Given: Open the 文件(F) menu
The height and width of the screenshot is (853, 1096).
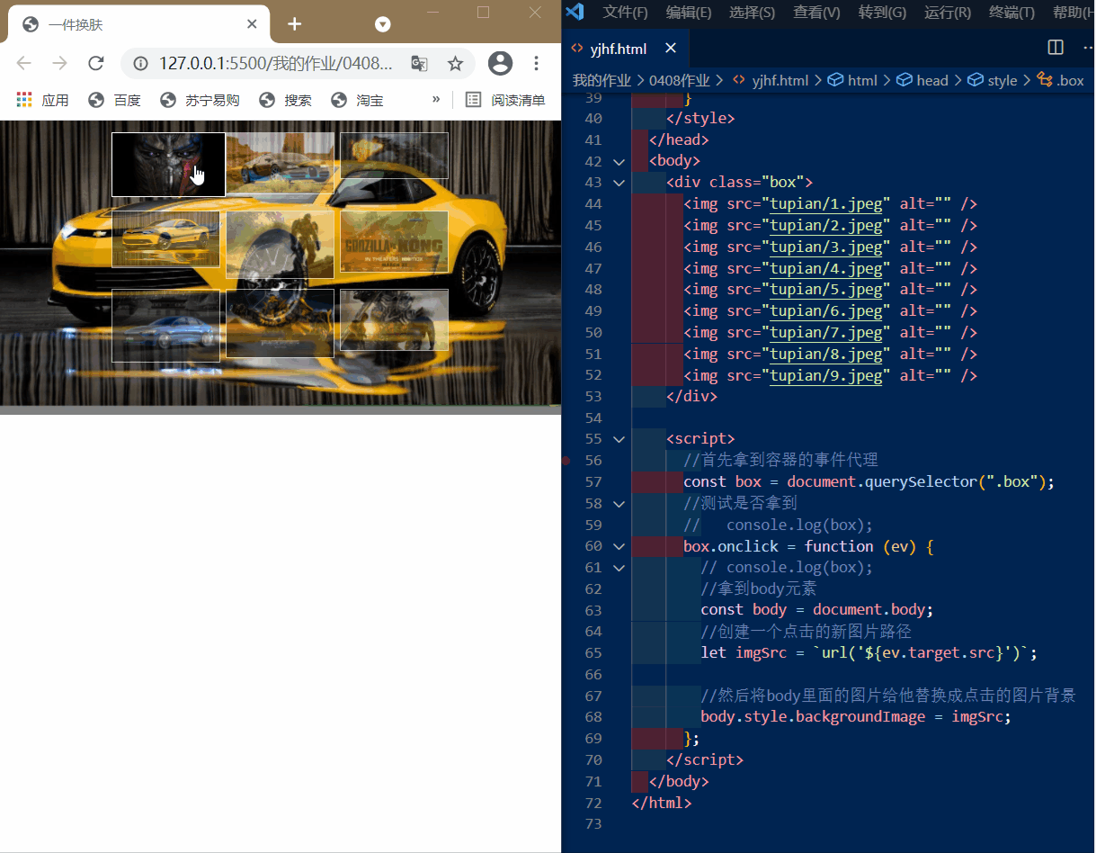Looking at the screenshot, I should (625, 12).
